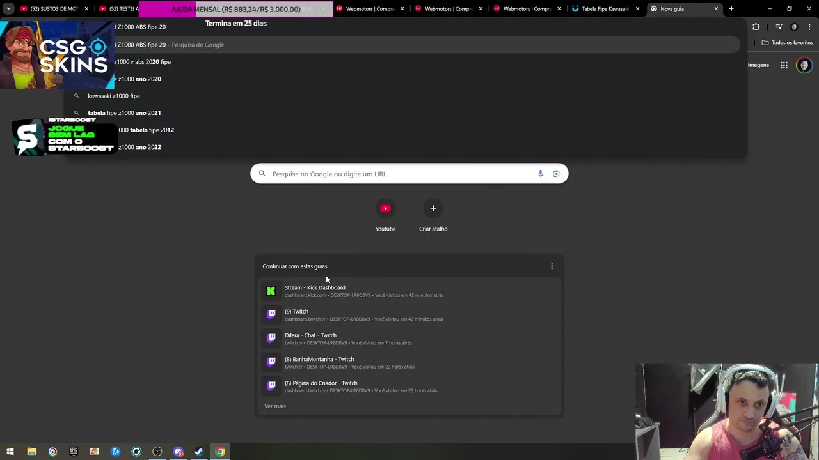This screenshot has width=819, height=460.
Task: Close the Nova guia tab
Action: click(716, 9)
